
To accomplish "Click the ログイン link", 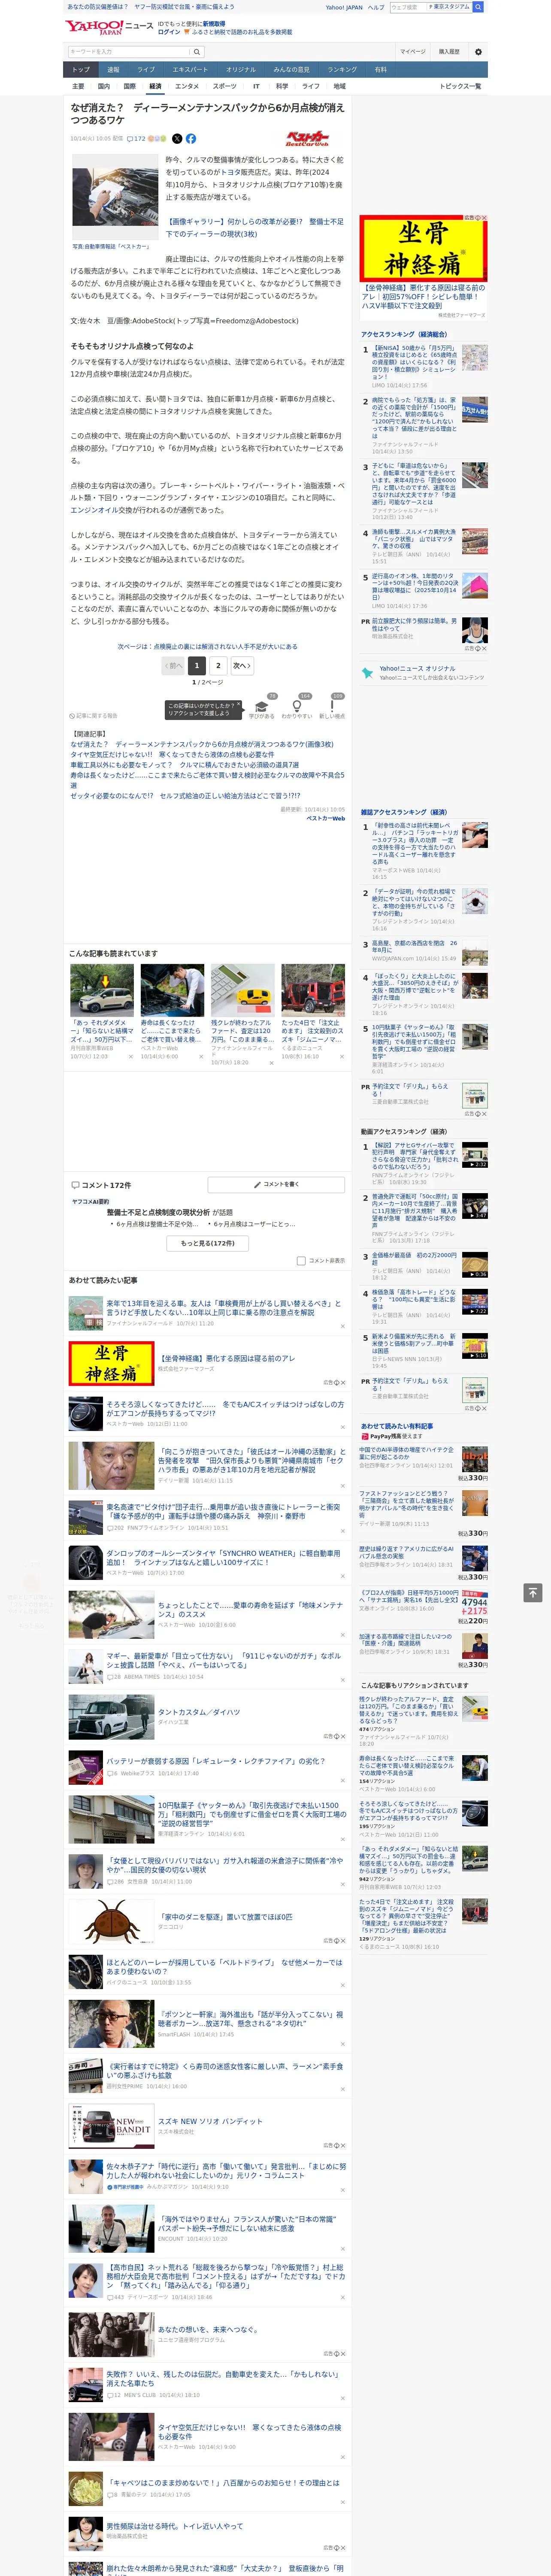I will (169, 32).
